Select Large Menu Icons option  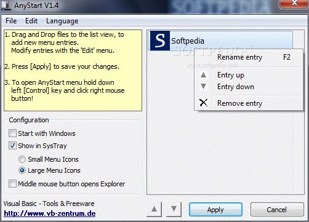(22, 170)
